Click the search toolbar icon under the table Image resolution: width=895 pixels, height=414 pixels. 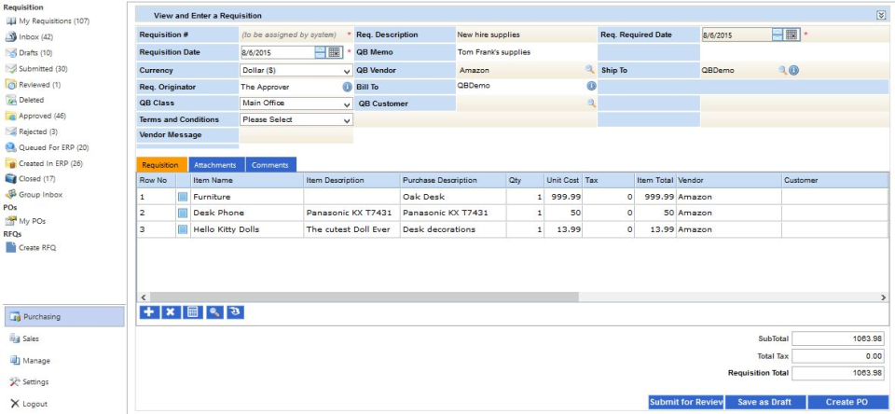click(214, 311)
